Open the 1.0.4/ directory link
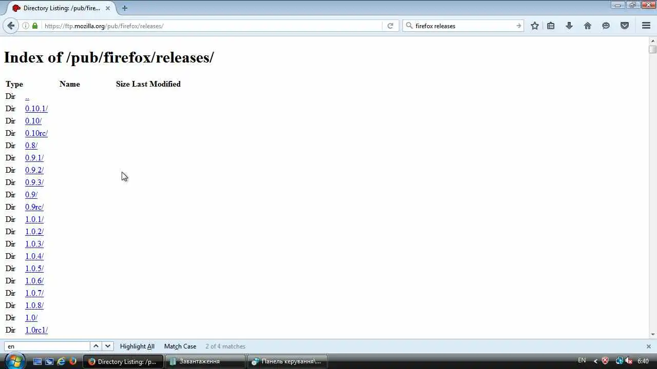The image size is (657, 369). [x=34, y=256]
